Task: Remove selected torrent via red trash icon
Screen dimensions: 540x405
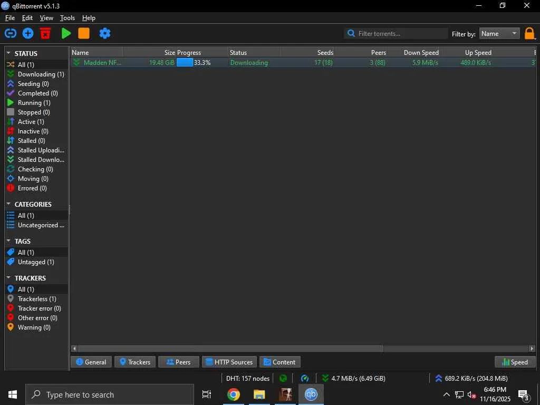Action: click(x=45, y=33)
